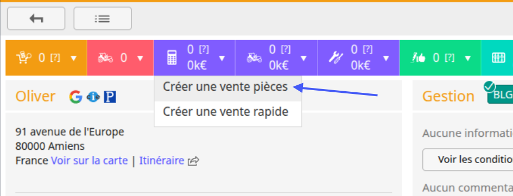Select 'Créer une vente pièces' menu entry
The image size is (513, 196).
click(x=227, y=88)
